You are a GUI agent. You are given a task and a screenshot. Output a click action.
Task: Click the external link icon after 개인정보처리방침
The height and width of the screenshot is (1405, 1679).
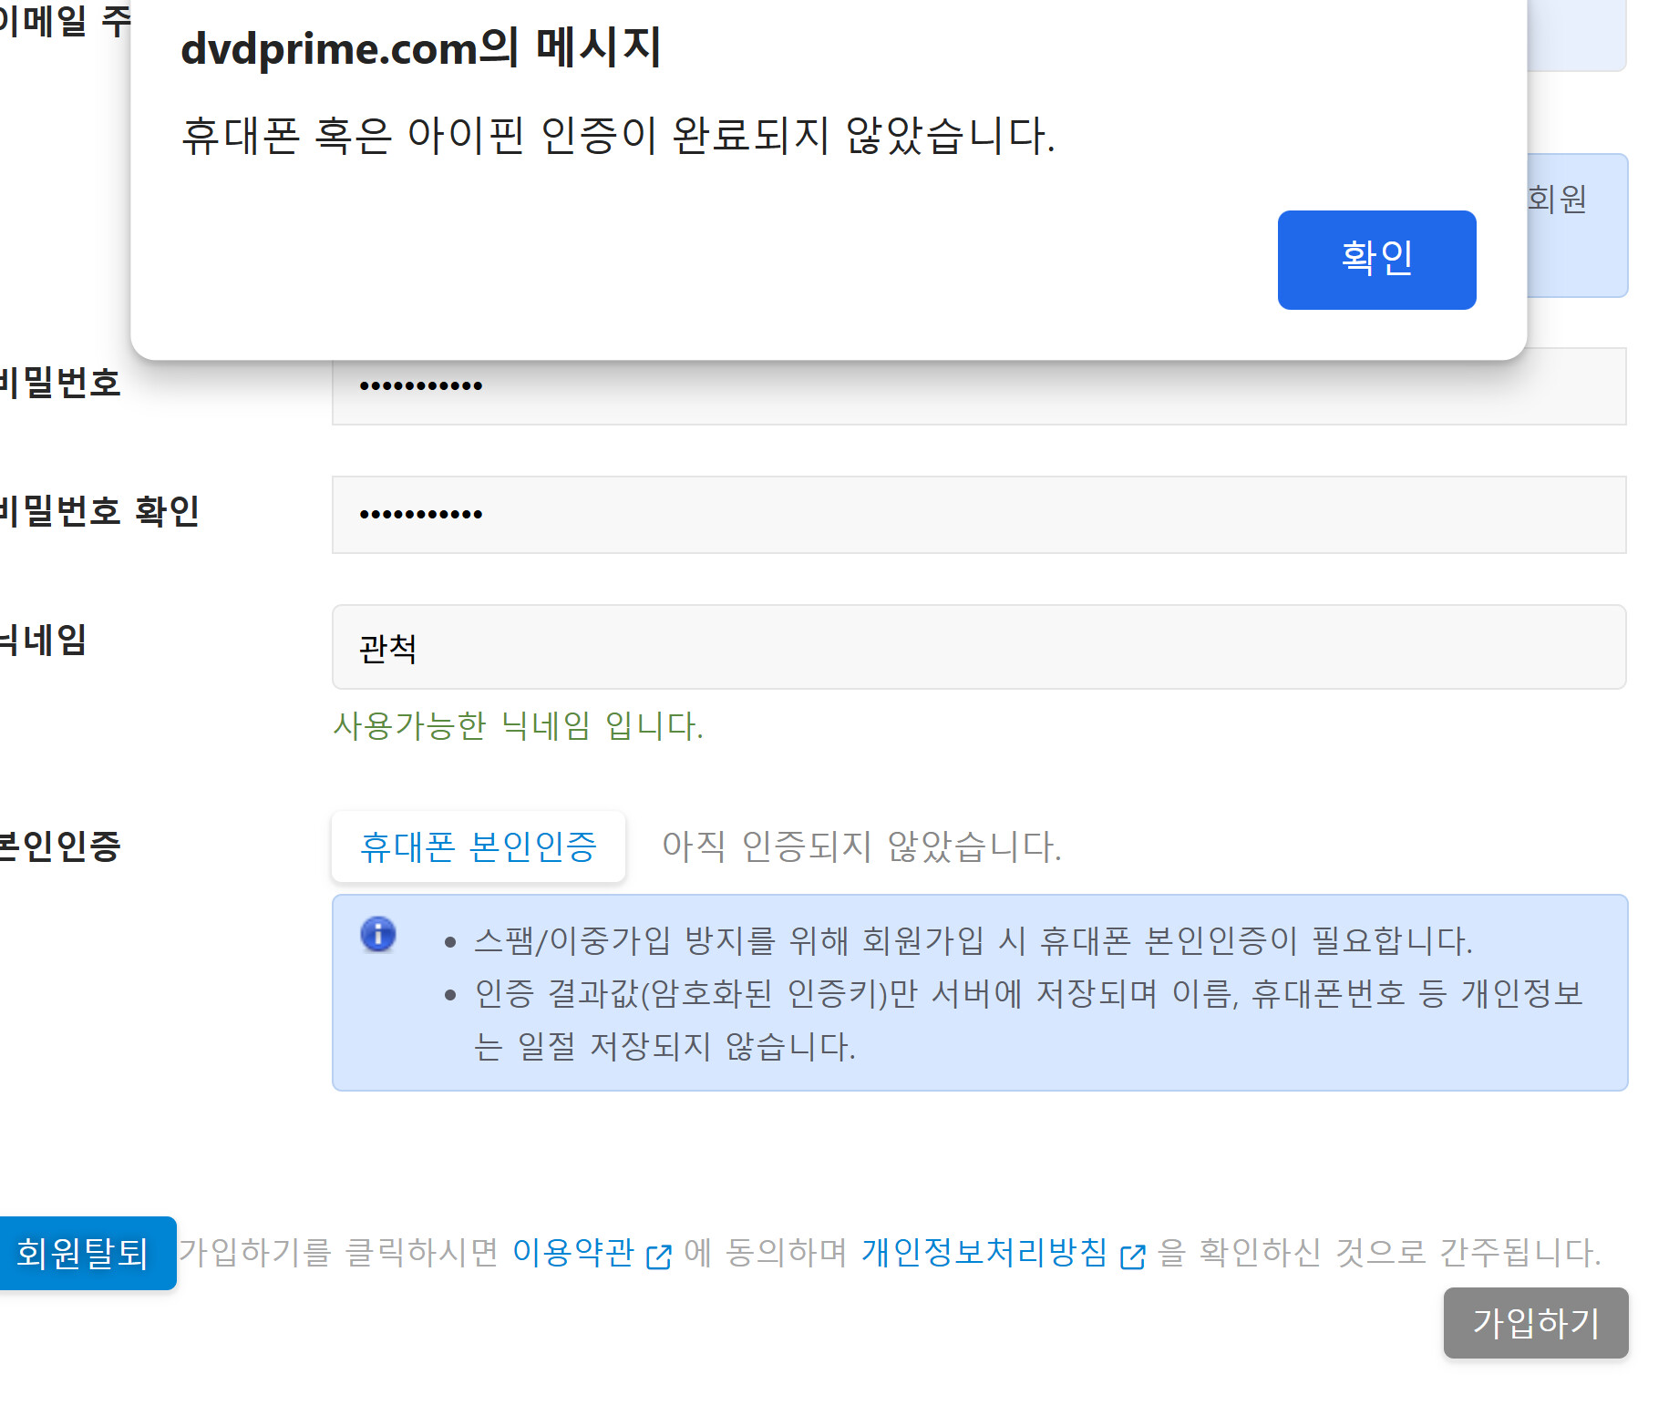click(x=1132, y=1256)
